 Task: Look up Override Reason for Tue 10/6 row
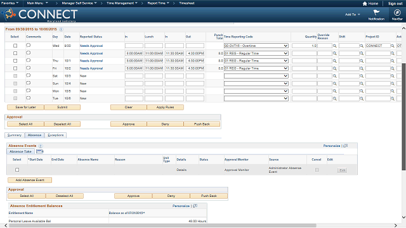point(334,99)
